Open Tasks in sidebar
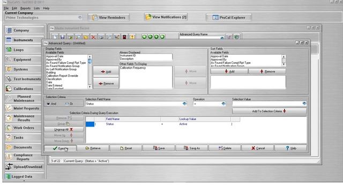This screenshot has width=343, height=193. (x=24, y=137)
